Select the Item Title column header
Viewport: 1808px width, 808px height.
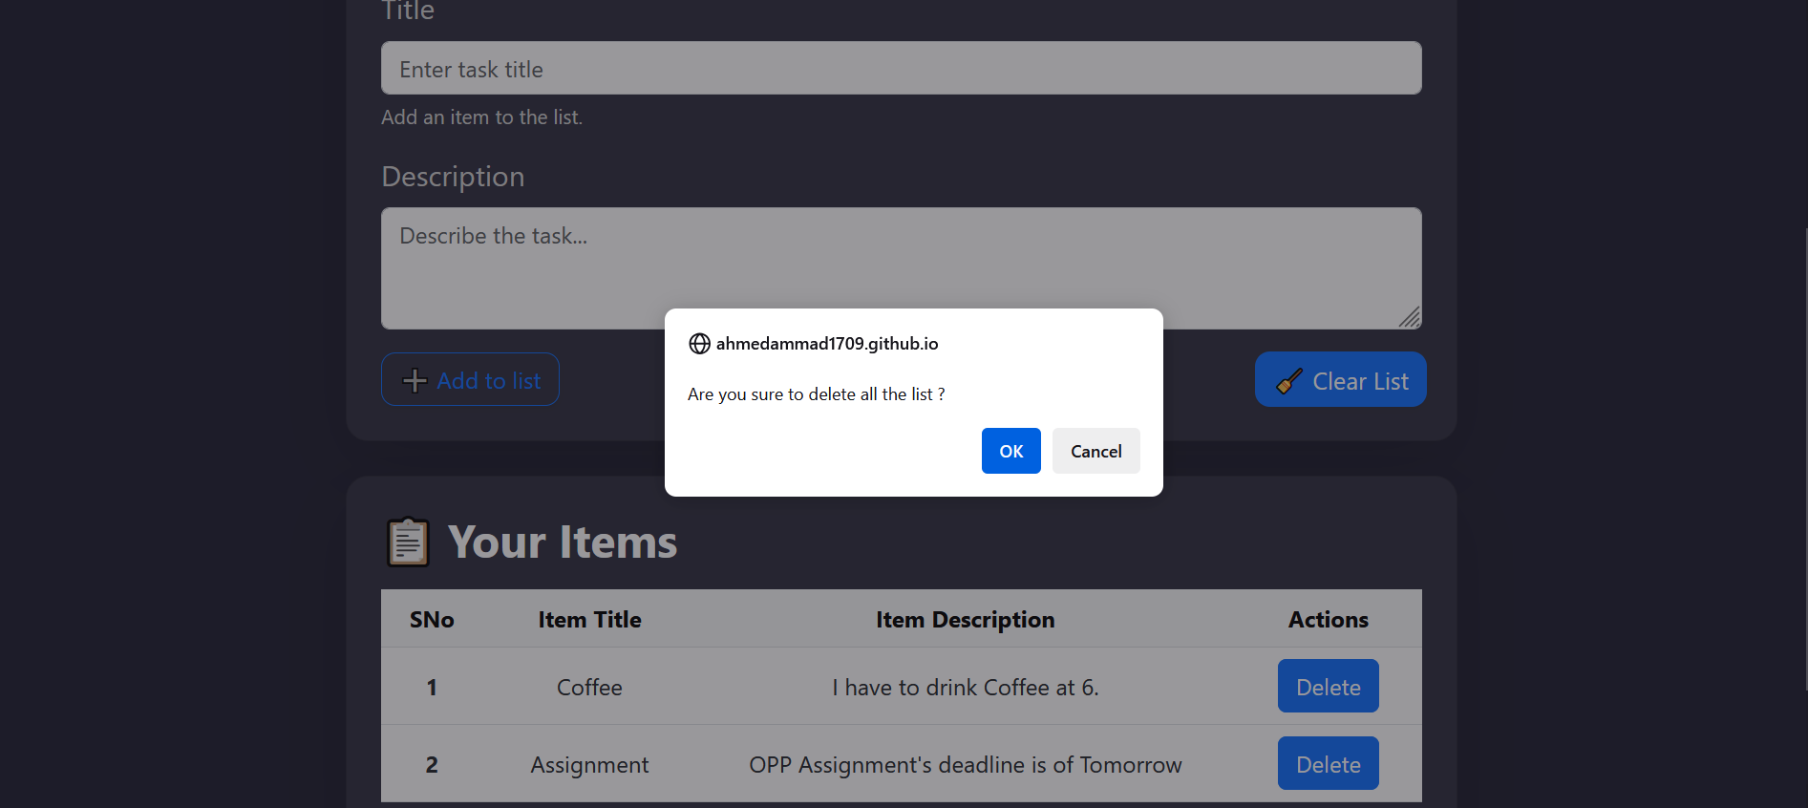tap(589, 620)
